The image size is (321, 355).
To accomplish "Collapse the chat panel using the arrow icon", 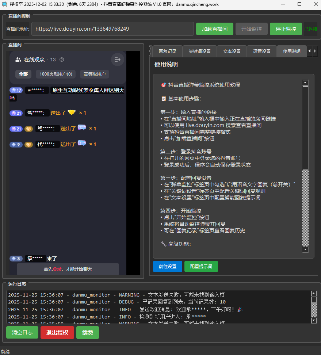I will (x=117, y=59).
